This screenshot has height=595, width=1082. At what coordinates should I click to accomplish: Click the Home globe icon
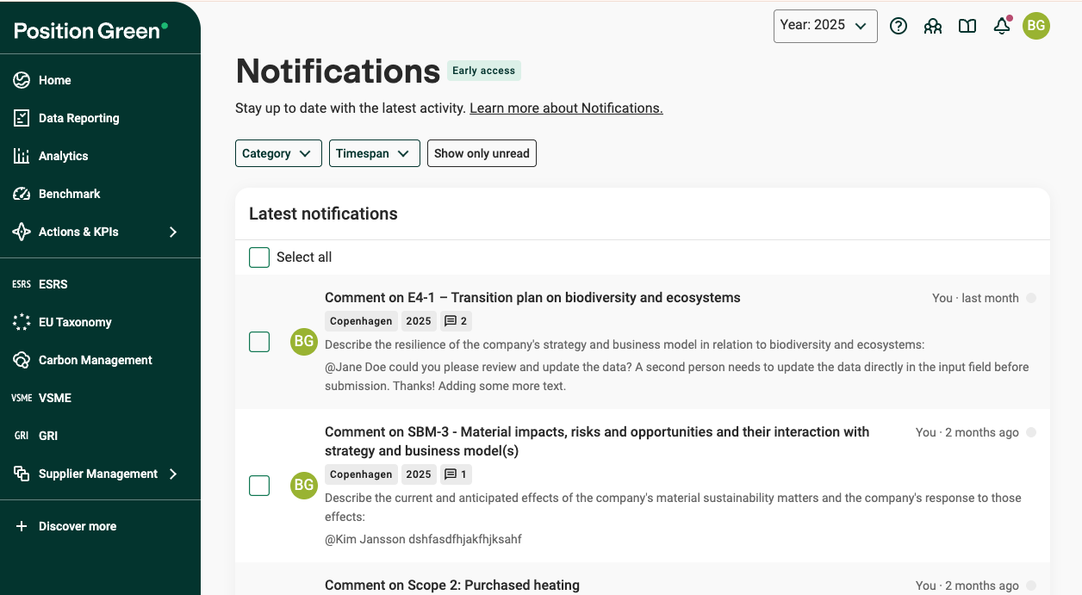coord(22,80)
